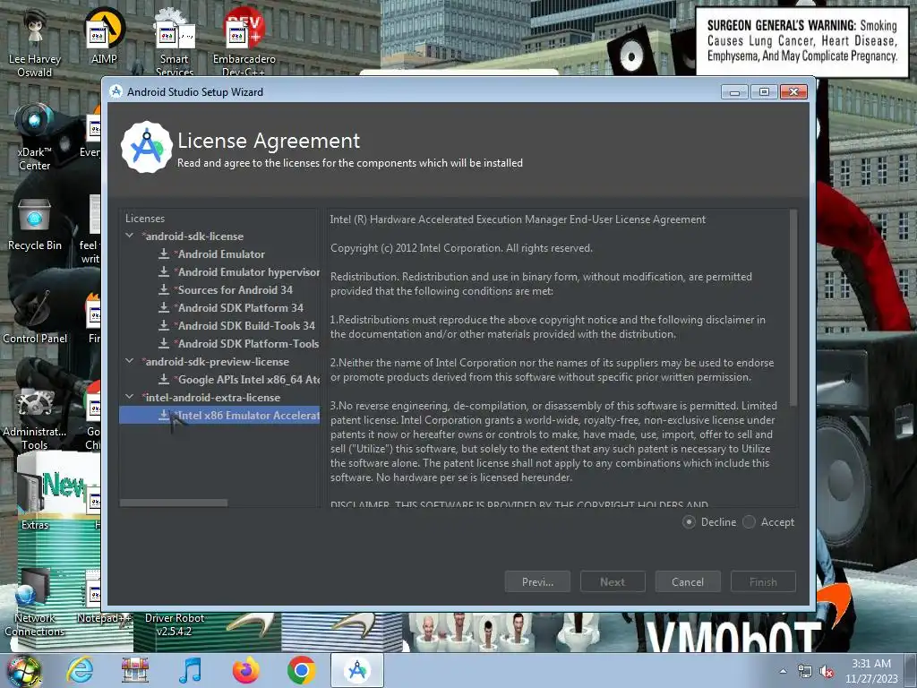The height and width of the screenshot is (688, 917).
Task: Open Embarcadero Dev-C++ desktop shortcut
Action: click(244, 43)
